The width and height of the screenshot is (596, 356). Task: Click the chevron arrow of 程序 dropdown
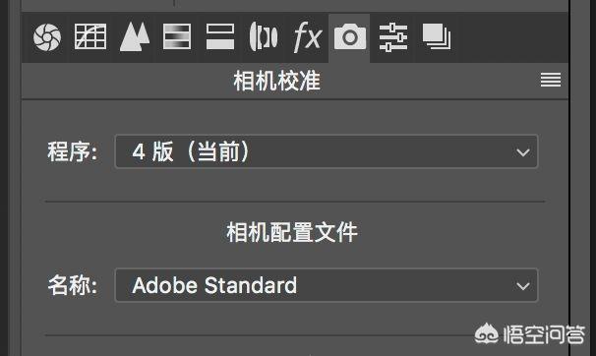pos(523,152)
